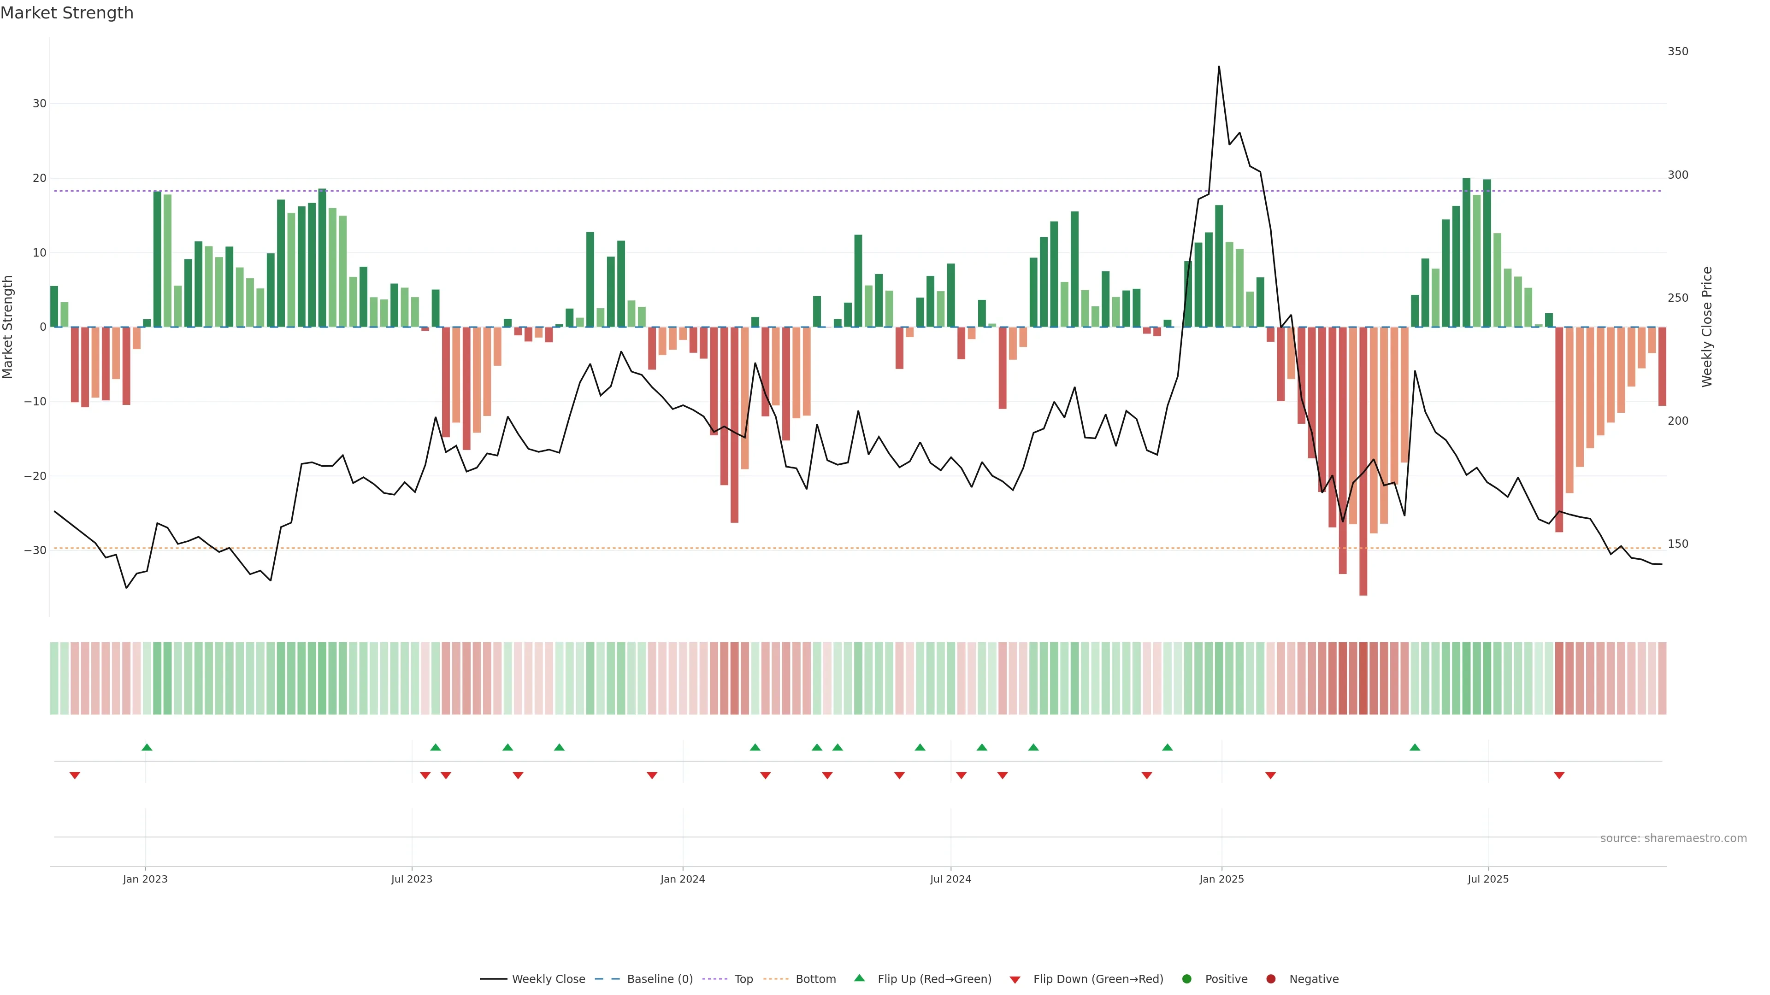Click the rightmost cell of the heatmap strip
This screenshot has height=995, width=1770.
(x=1662, y=679)
